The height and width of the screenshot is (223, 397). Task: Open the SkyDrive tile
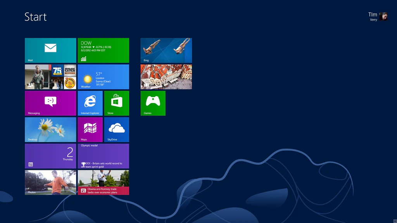[116, 129]
